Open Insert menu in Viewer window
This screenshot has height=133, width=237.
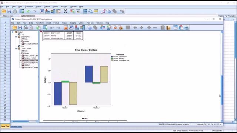(x=49, y=23)
